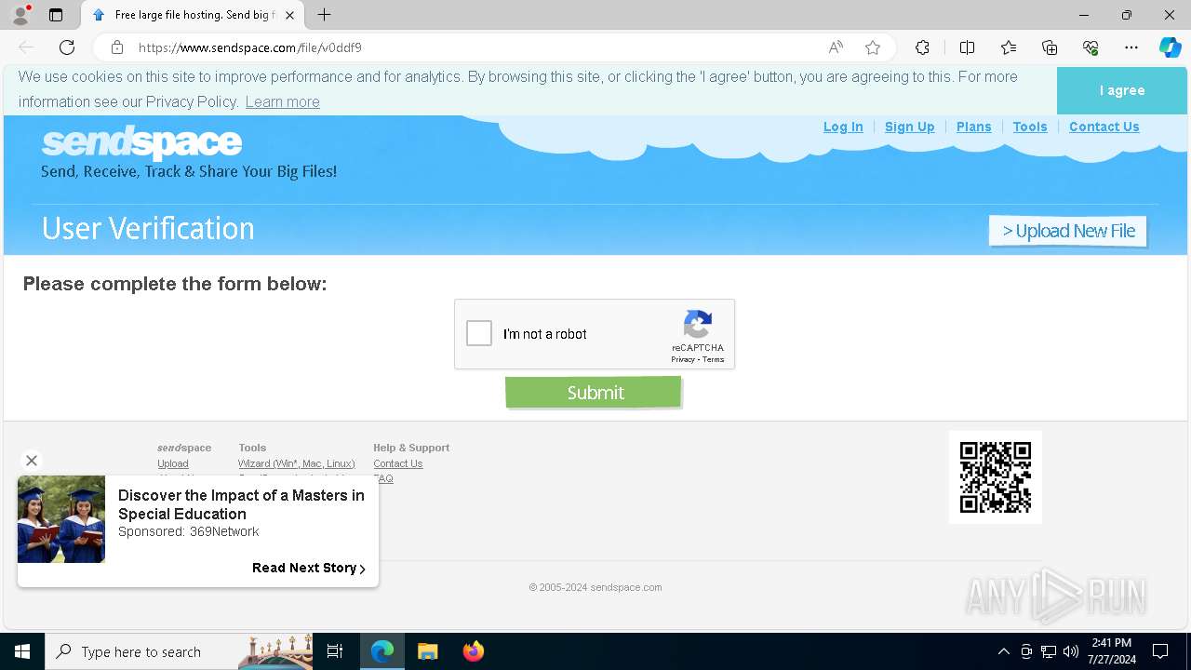Open the Copilot sidebar icon
The image size is (1191, 670).
(1170, 47)
